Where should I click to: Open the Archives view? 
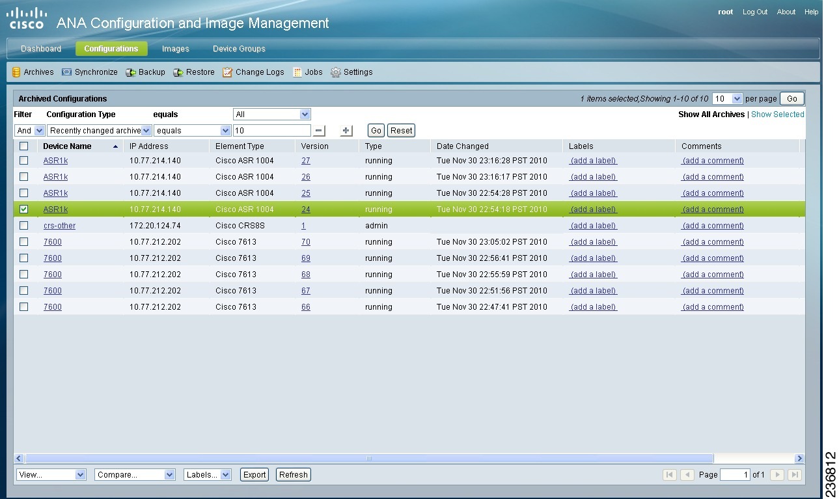pos(32,72)
